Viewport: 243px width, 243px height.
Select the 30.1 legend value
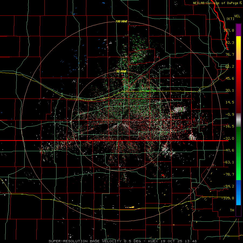230,90
